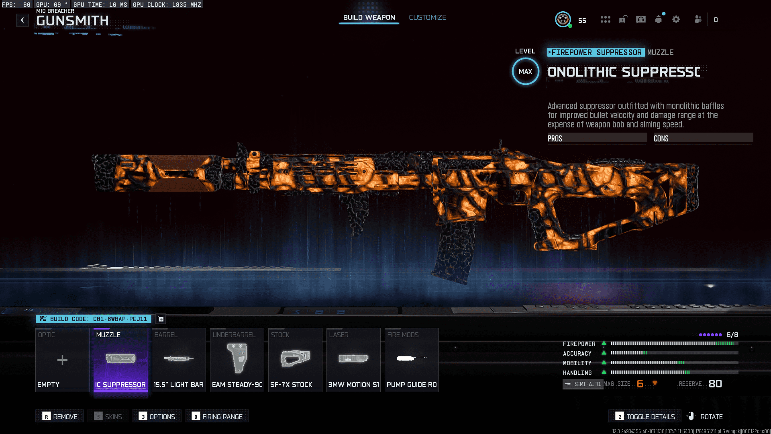Toggle the Semi-Auto fire mode indicator
Image resolution: width=771 pixels, height=434 pixels.
[x=583, y=384]
